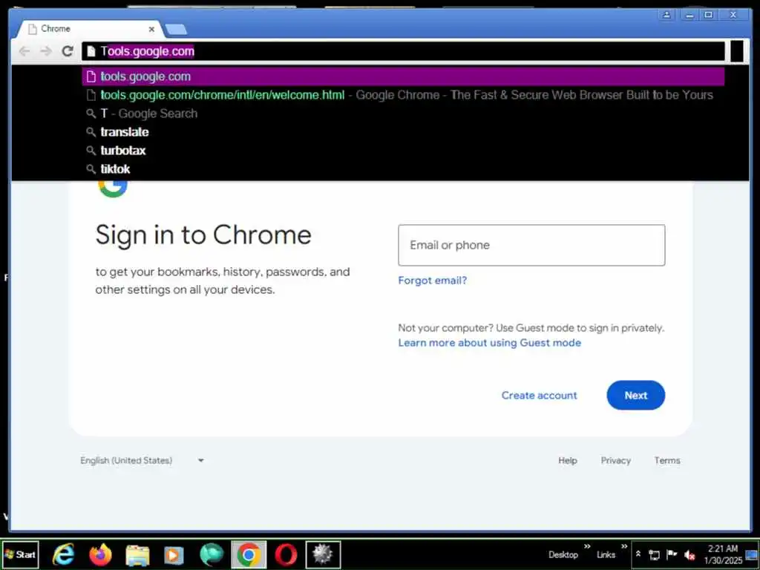Select the 'translate' search suggestion
Screen dimensions: 760x570
click(x=403, y=132)
